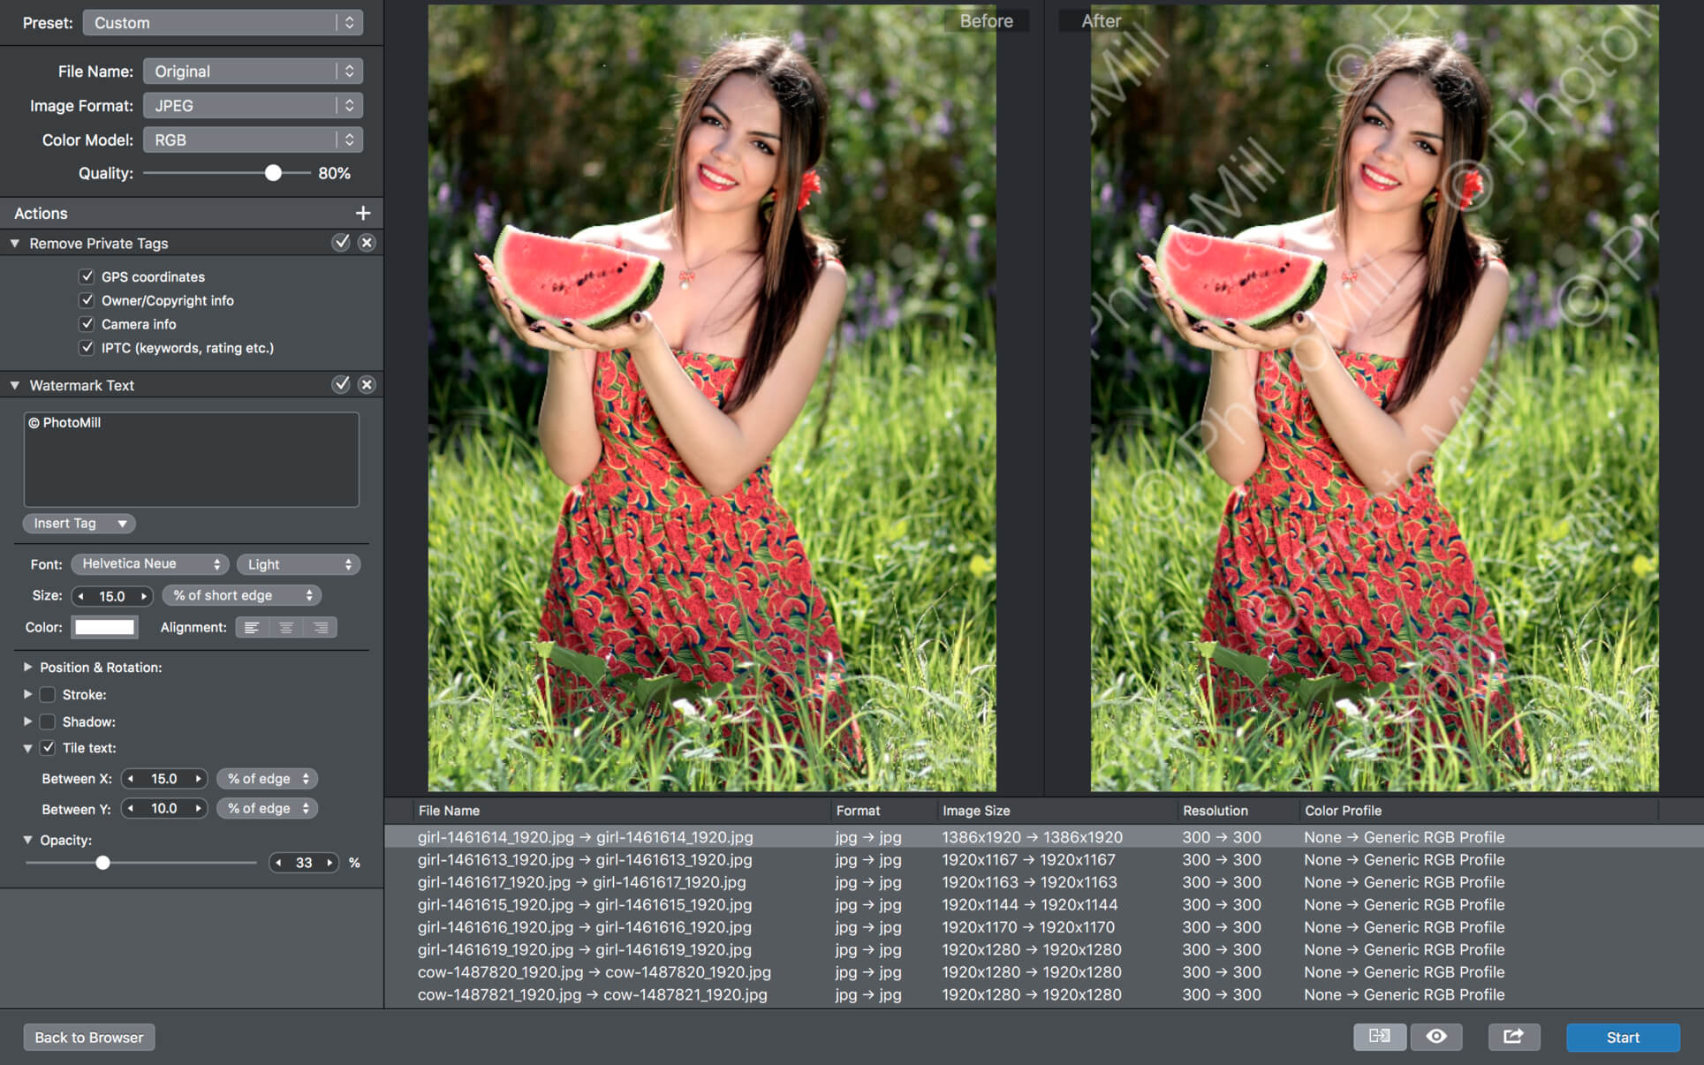This screenshot has height=1065, width=1704.
Task: Right-align the watermark text
Action: pyautogui.click(x=321, y=627)
